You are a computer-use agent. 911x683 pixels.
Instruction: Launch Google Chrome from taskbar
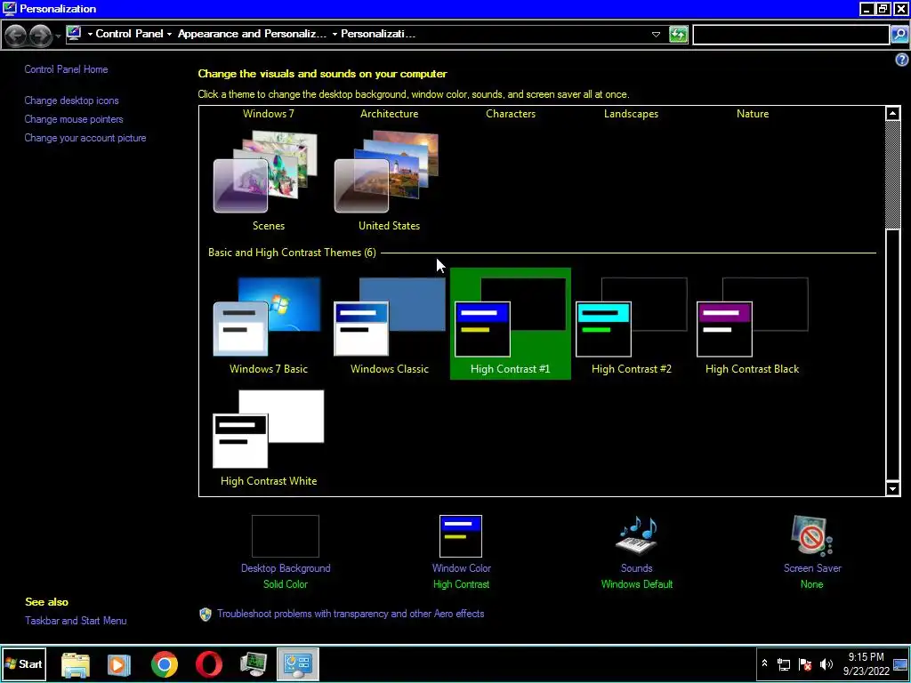tap(165, 664)
